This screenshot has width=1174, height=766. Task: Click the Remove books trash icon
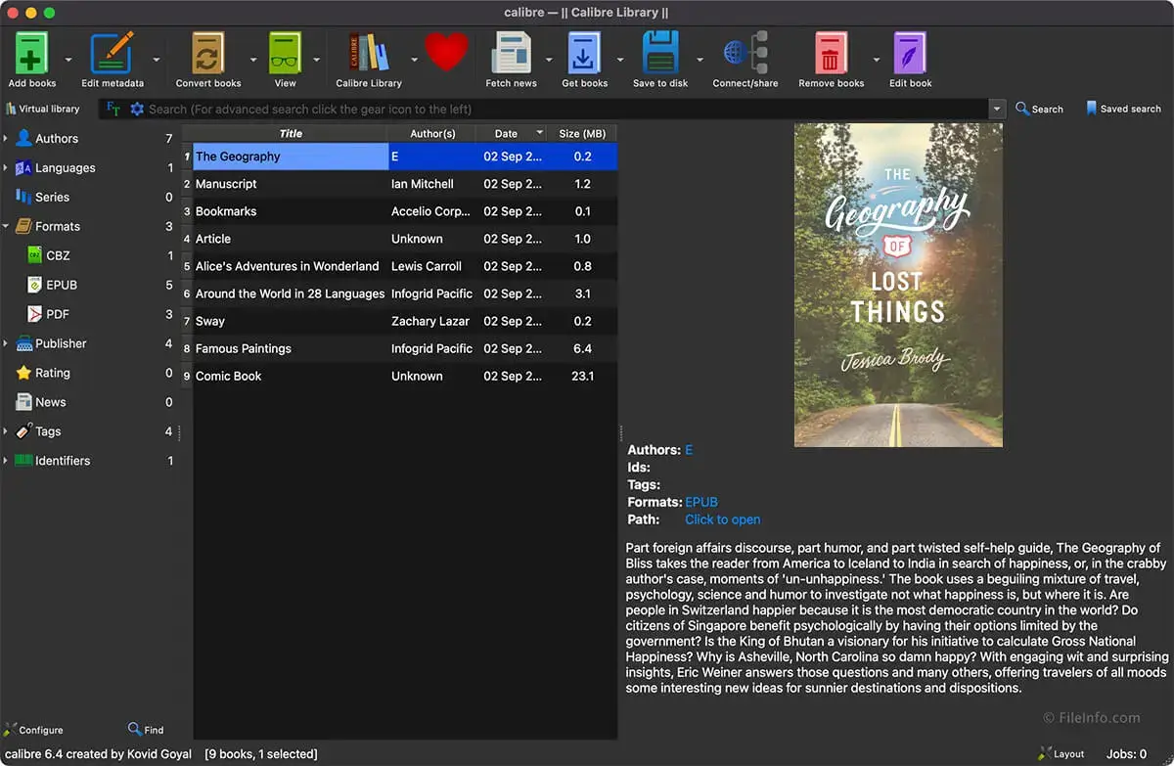point(831,54)
